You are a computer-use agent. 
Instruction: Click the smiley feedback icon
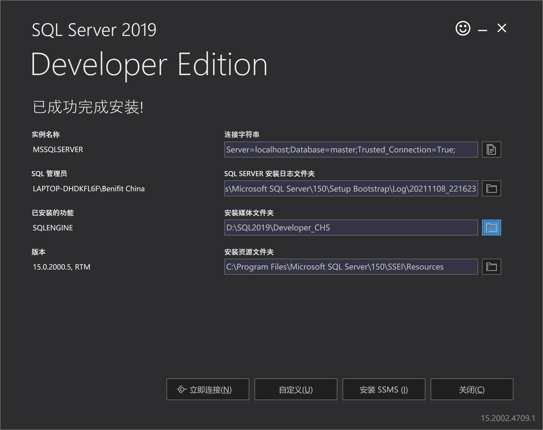(463, 28)
